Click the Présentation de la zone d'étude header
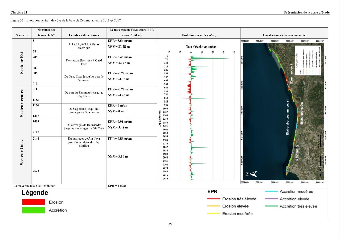The width and height of the screenshot is (340, 240). click(x=307, y=12)
